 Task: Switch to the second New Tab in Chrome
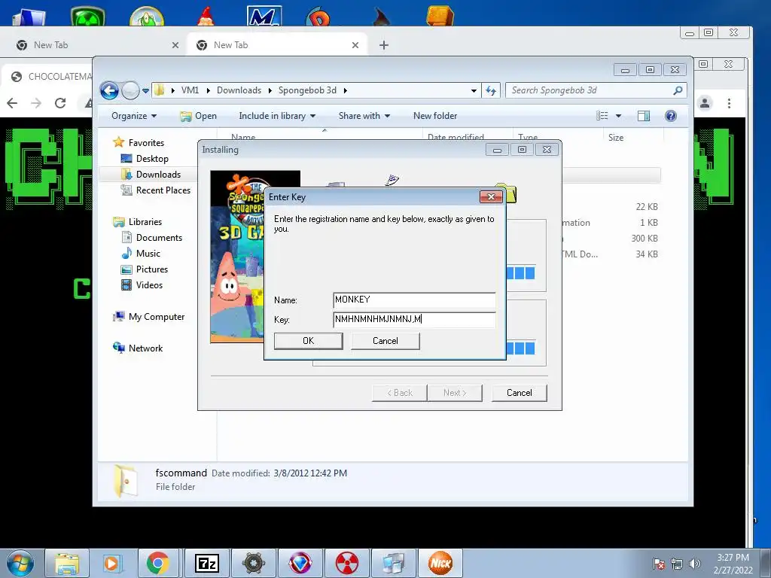point(276,45)
